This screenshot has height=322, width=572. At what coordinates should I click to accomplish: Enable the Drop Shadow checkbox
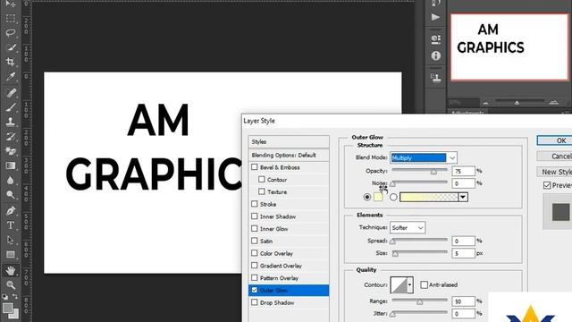click(x=254, y=302)
